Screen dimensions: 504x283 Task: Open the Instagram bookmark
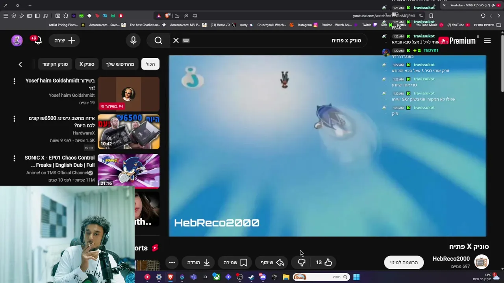307,25
